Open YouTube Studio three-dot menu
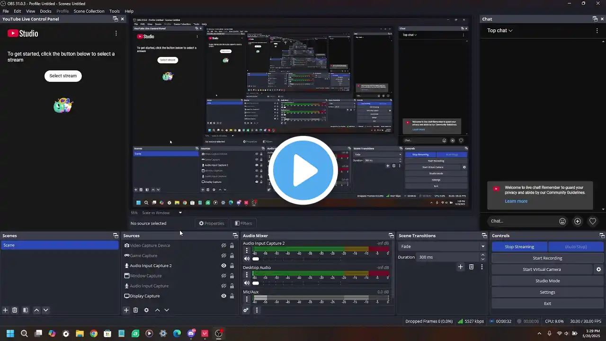Viewport: 606px width, 341px height. pyautogui.click(x=116, y=33)
